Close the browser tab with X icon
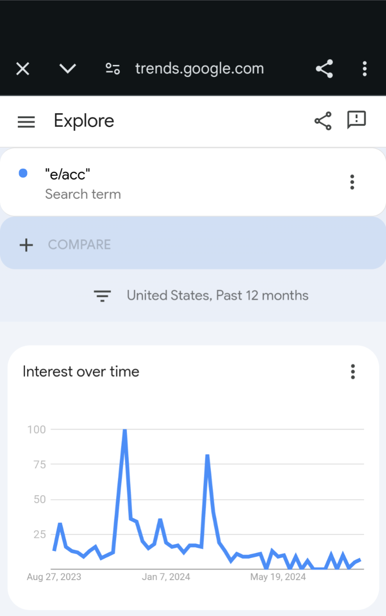 [22, 68]
